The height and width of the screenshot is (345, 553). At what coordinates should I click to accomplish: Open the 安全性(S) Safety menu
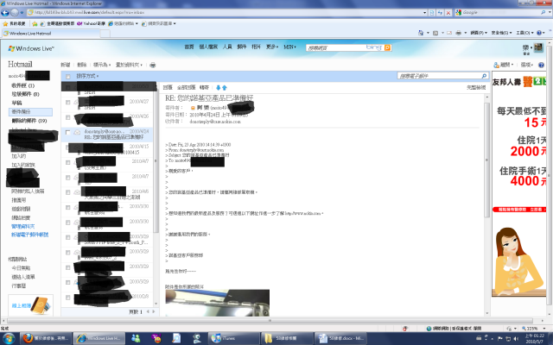tap(501, 33)
